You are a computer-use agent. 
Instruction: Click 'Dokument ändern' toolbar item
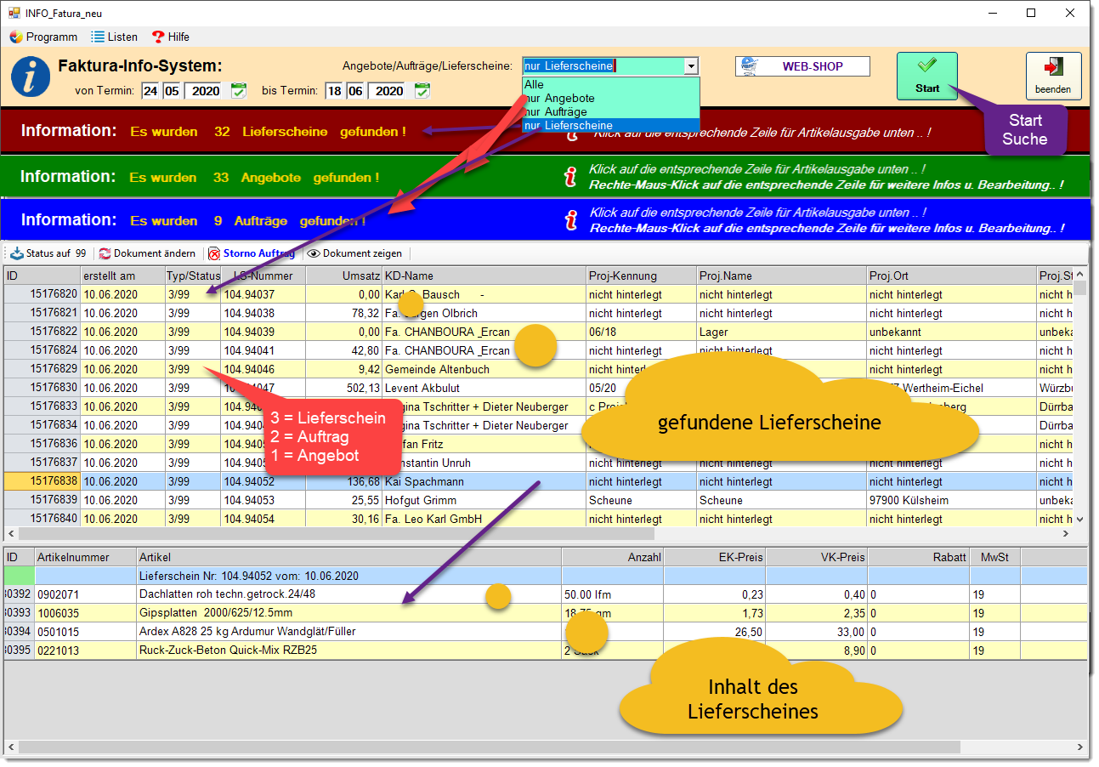click(148, 253)
